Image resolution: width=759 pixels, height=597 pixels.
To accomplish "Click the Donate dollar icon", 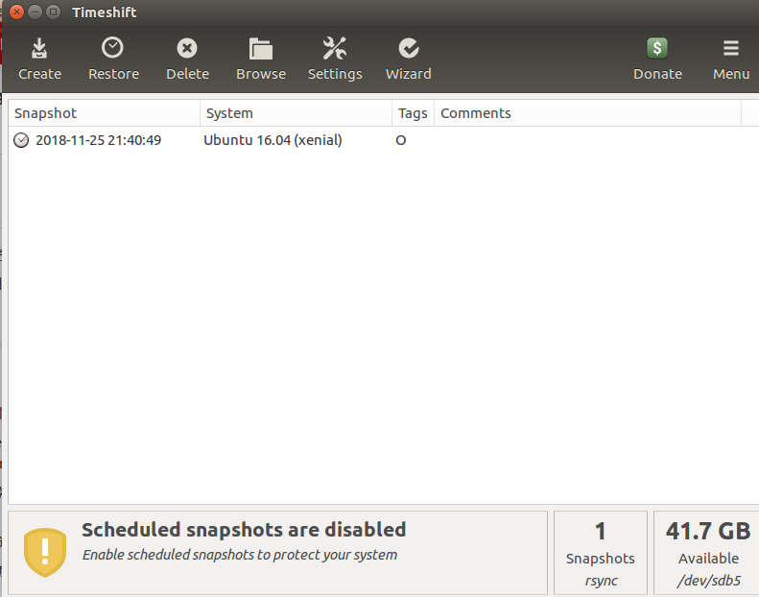I will click(657, 48).
